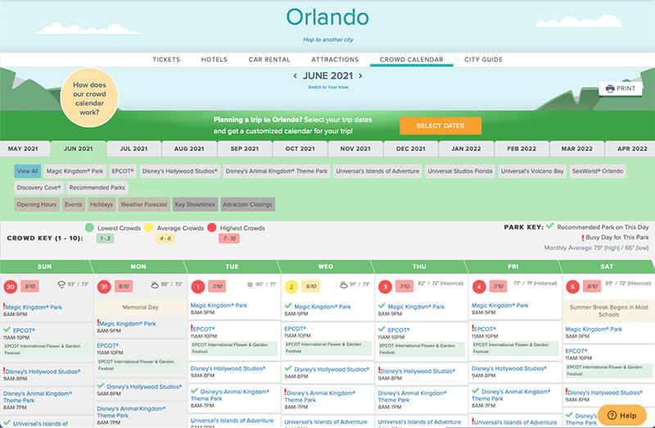Toggle the Discovery Cove filter
This screenshot has height=428, width=655.
click(x=38, y=188)
